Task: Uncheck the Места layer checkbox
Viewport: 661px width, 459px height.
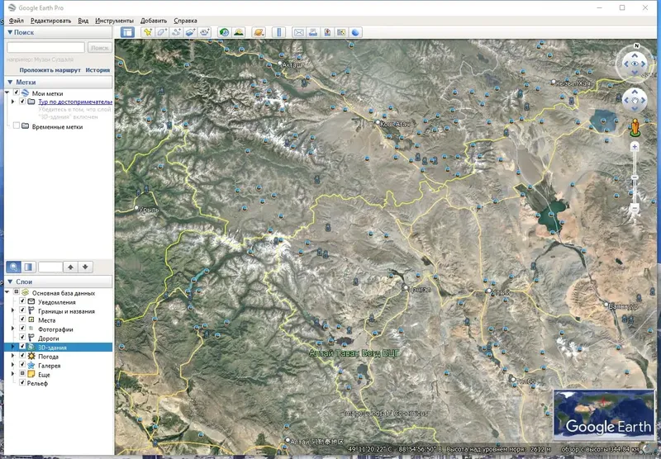Action: [23, 319]
